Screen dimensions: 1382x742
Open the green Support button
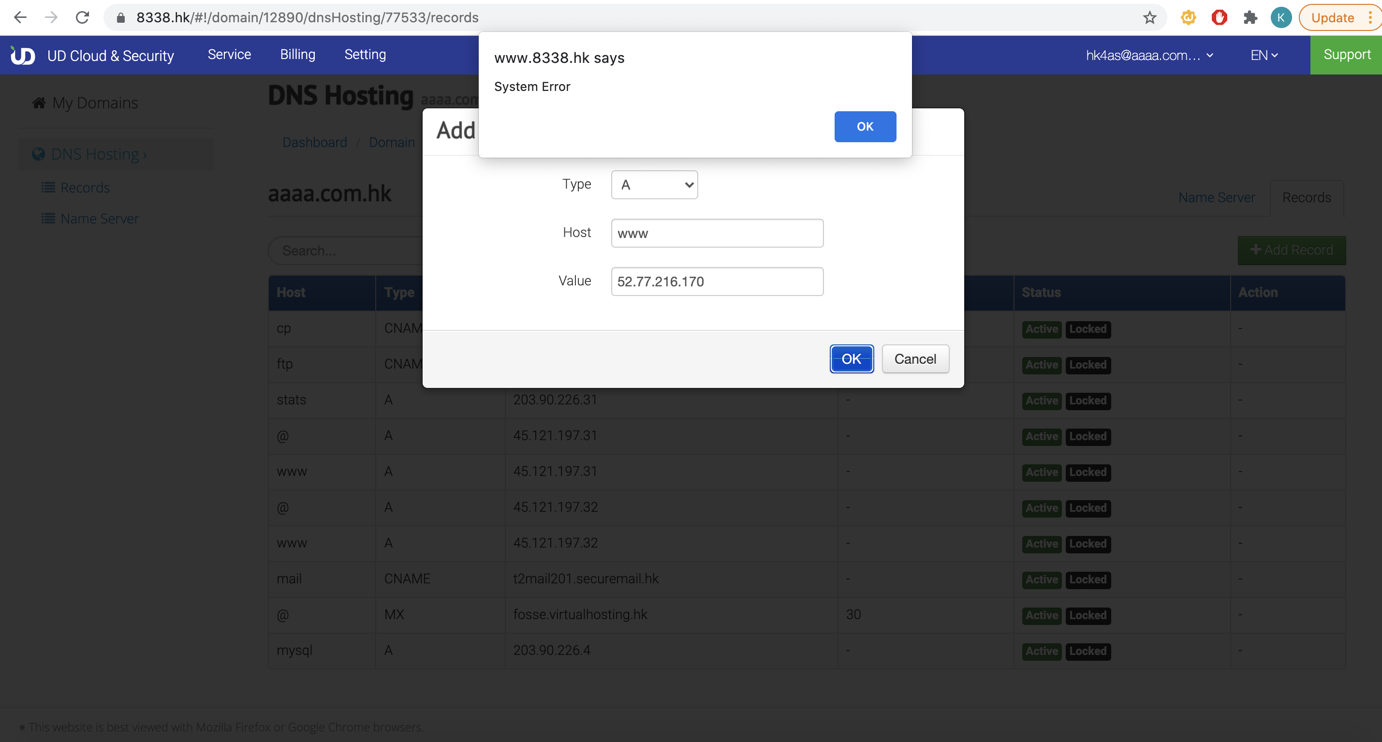tap(1346, 55)
